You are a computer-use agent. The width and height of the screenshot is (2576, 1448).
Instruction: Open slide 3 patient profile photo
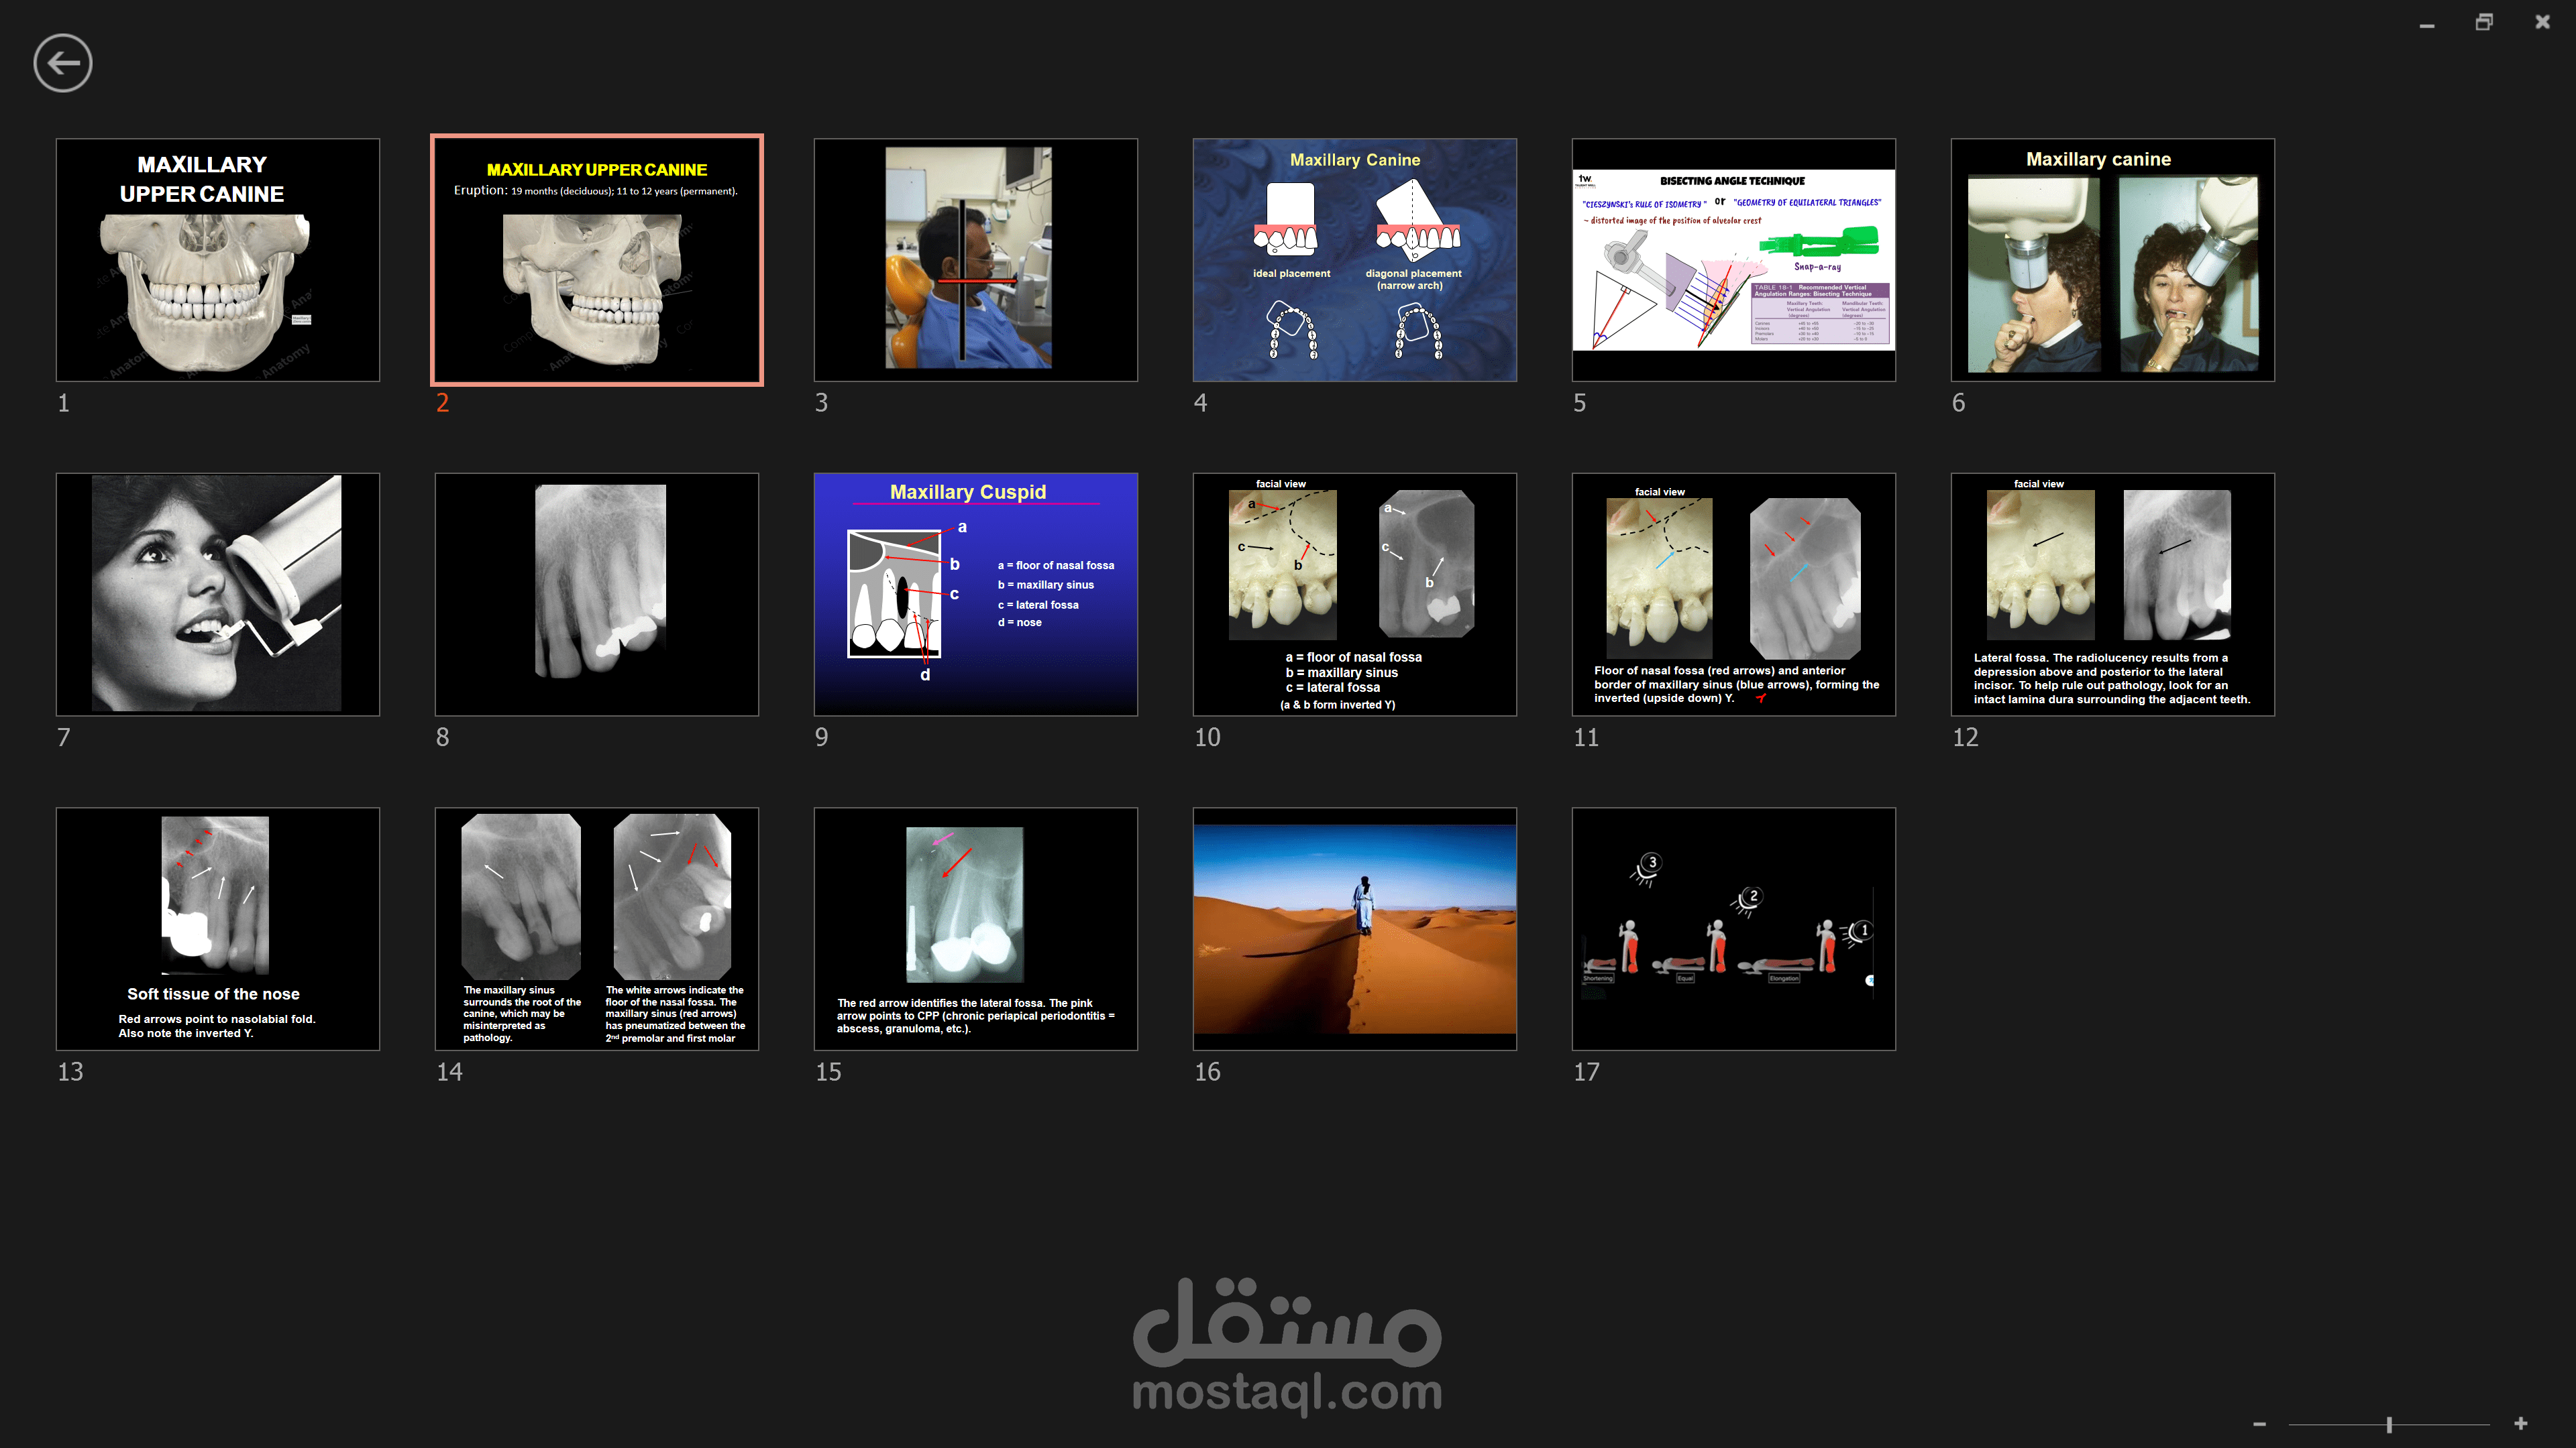(x=976, y=260)
